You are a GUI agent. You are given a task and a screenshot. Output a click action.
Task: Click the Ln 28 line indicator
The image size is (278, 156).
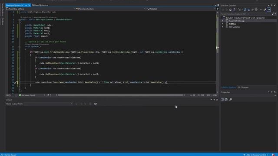click(x=192, y=95)
